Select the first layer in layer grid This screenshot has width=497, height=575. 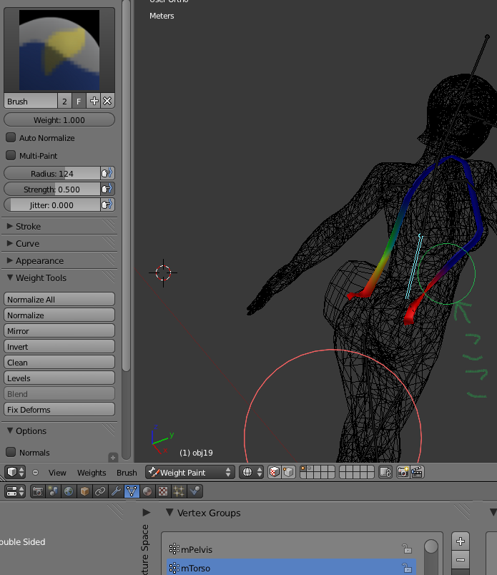[x=303, y=468]
